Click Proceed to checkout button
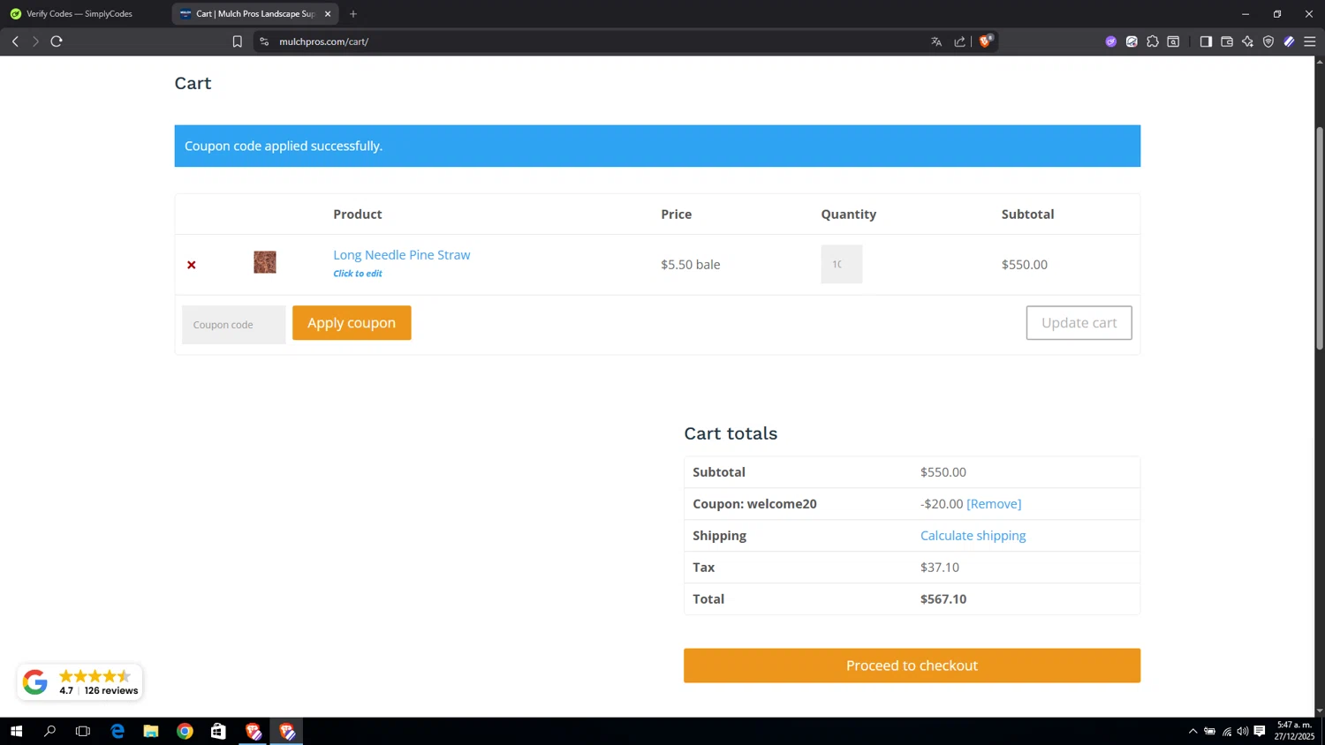The width and height of the screenshot is (1325, 745). point(912,666)
